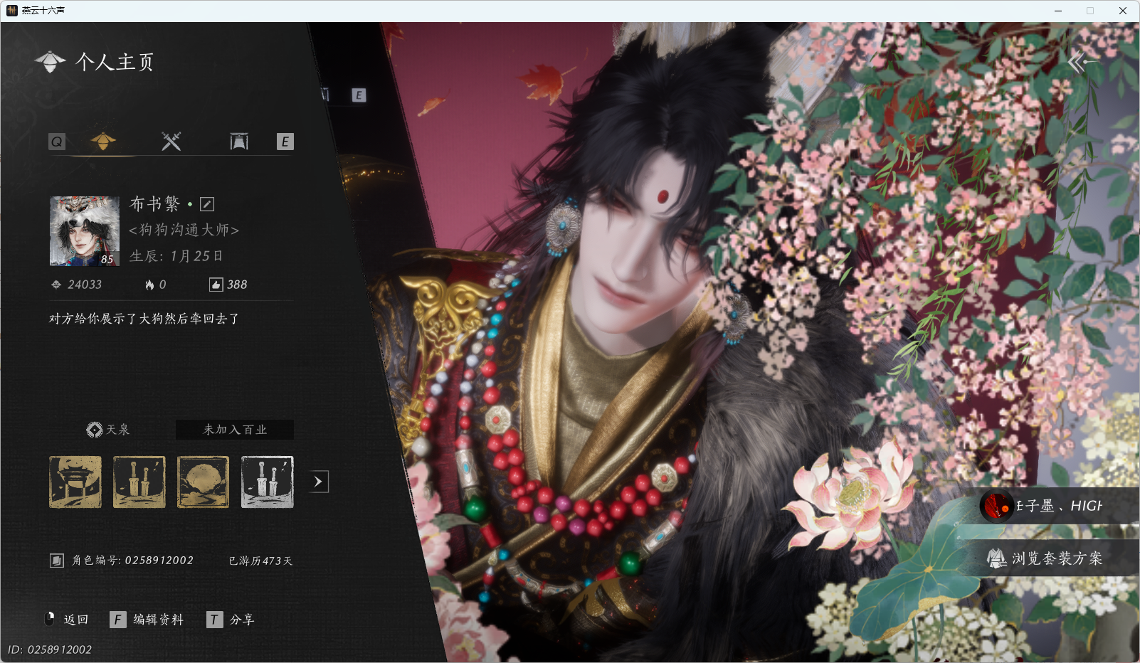1140x663 pixels.
Task: Open 浏览套装方案 outfit browser
Action: [1057, 558]
